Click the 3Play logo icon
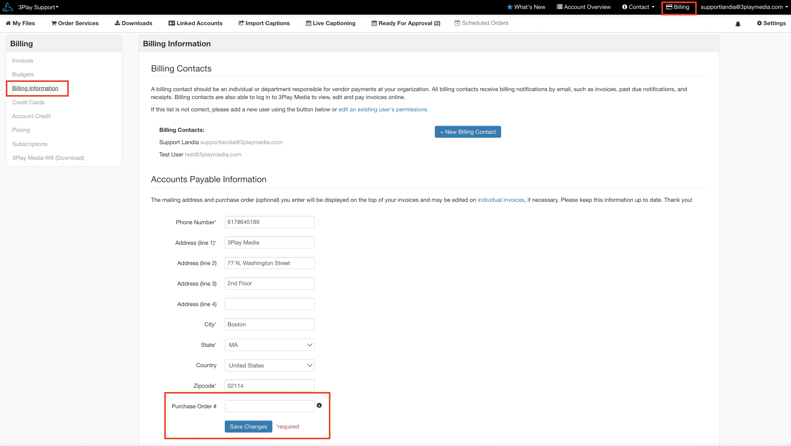The image size is (791, 446). coord(7,7)
